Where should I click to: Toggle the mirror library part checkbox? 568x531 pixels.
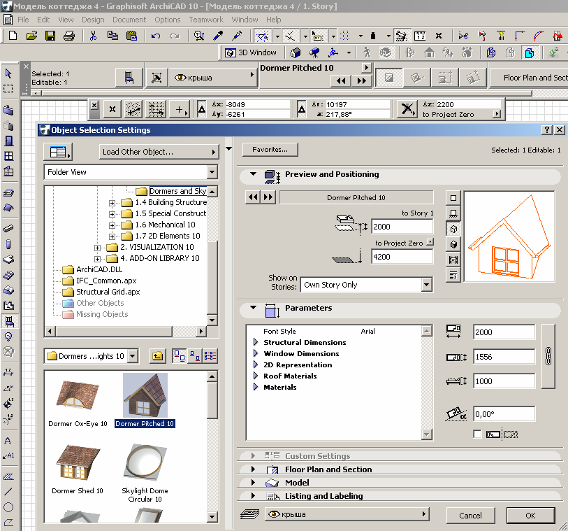pos(477,434)
